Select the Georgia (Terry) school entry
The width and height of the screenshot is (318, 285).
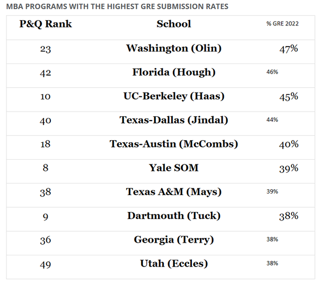pyautogui.click(x=174, y=240)
